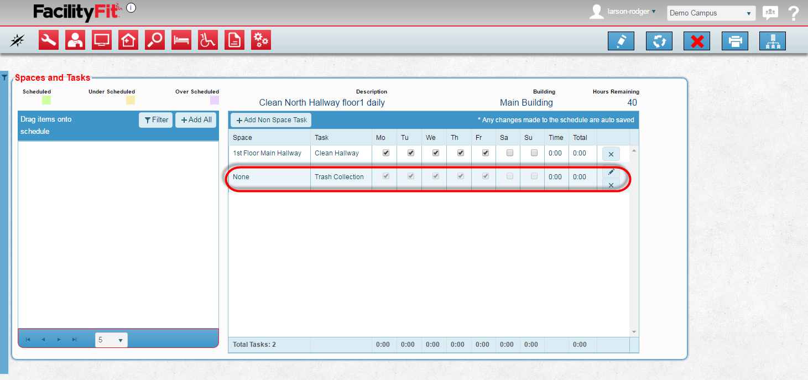The width and height of the screenshot is (808, 380).
Task: Open the magnifying glass search icon
Action: point(155,40)
